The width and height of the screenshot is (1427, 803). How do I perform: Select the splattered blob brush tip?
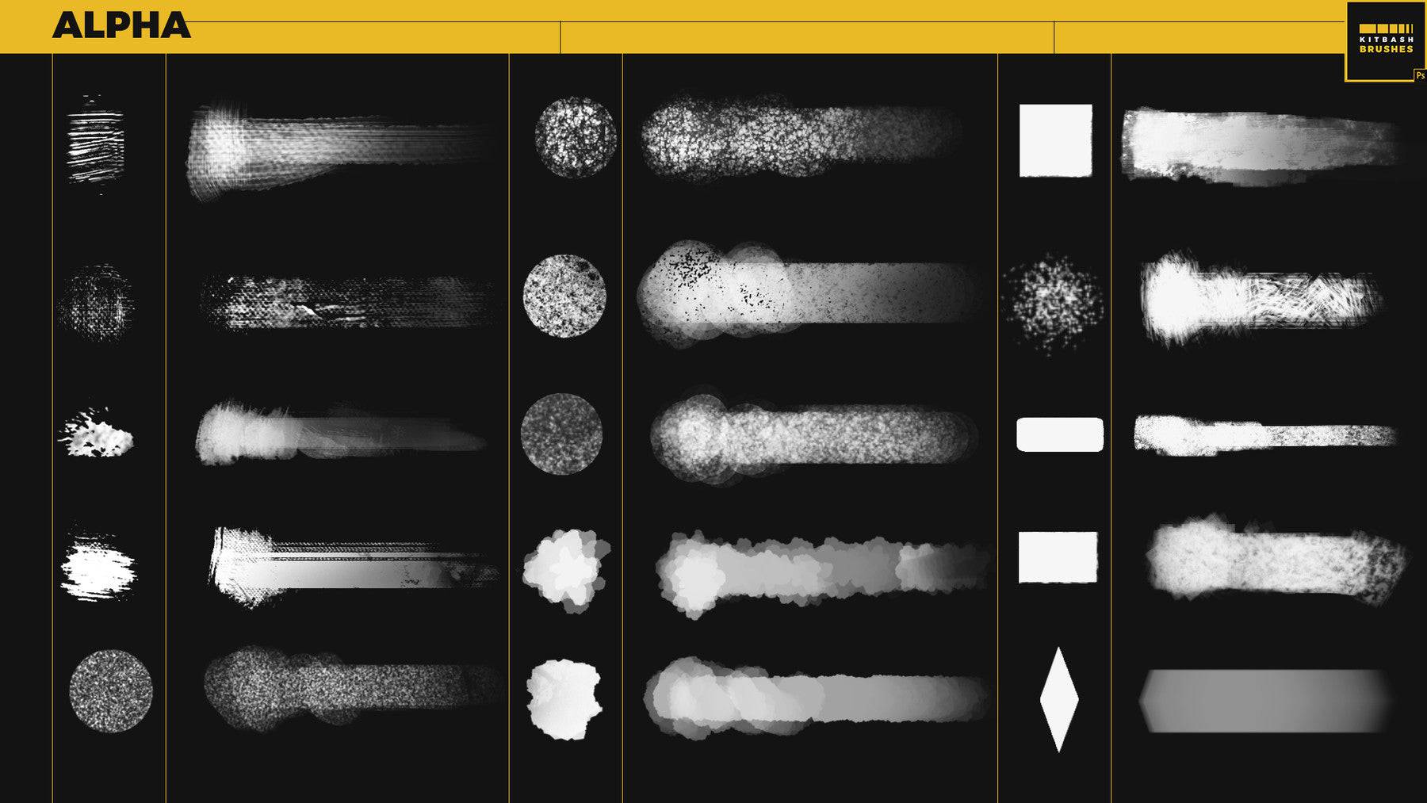(96, 433)
